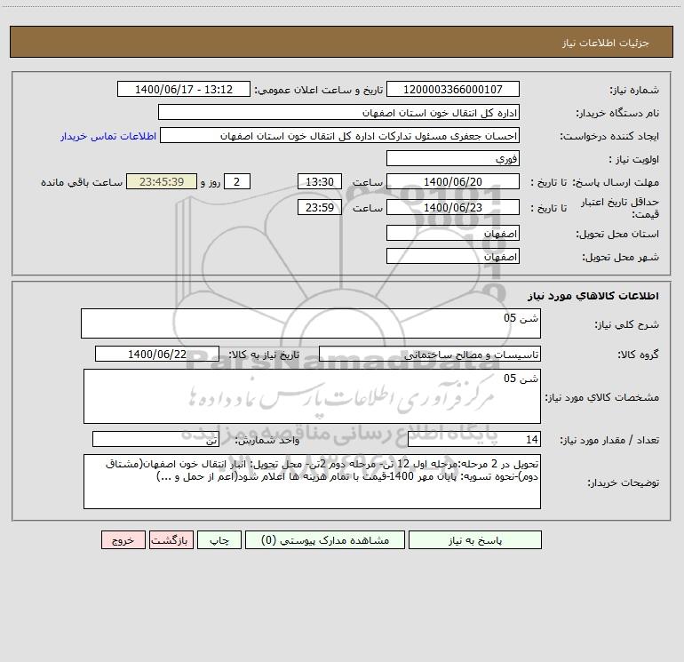Click the توضیحات خریدار text area

pyautogui.click(x=312, y=482)
